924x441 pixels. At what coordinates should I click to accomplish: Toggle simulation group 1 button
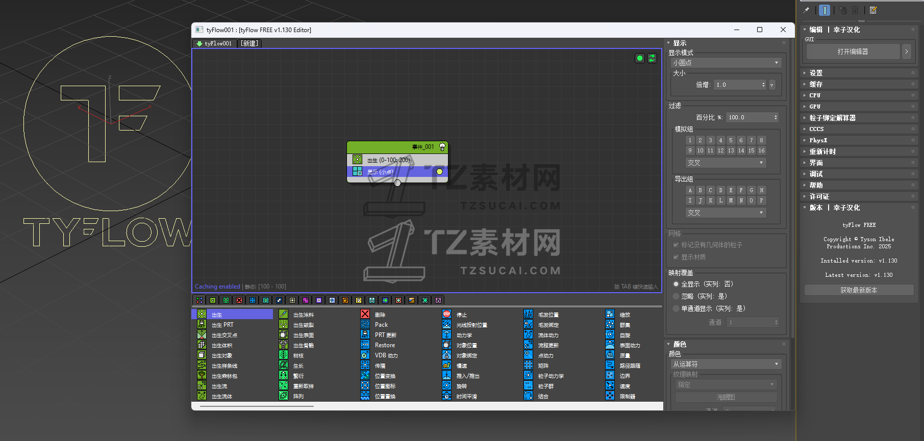point(690,140)
